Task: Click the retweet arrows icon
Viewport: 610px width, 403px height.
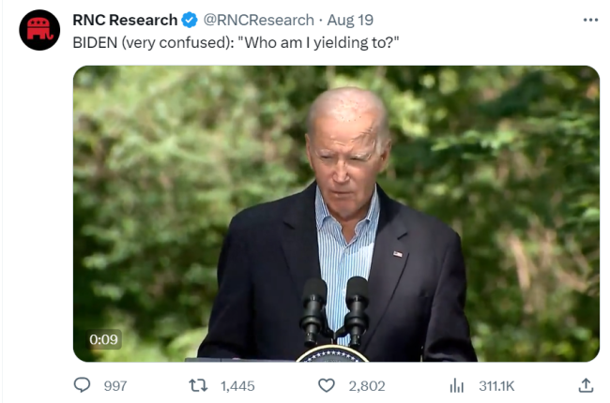Action: coord(198,385)
